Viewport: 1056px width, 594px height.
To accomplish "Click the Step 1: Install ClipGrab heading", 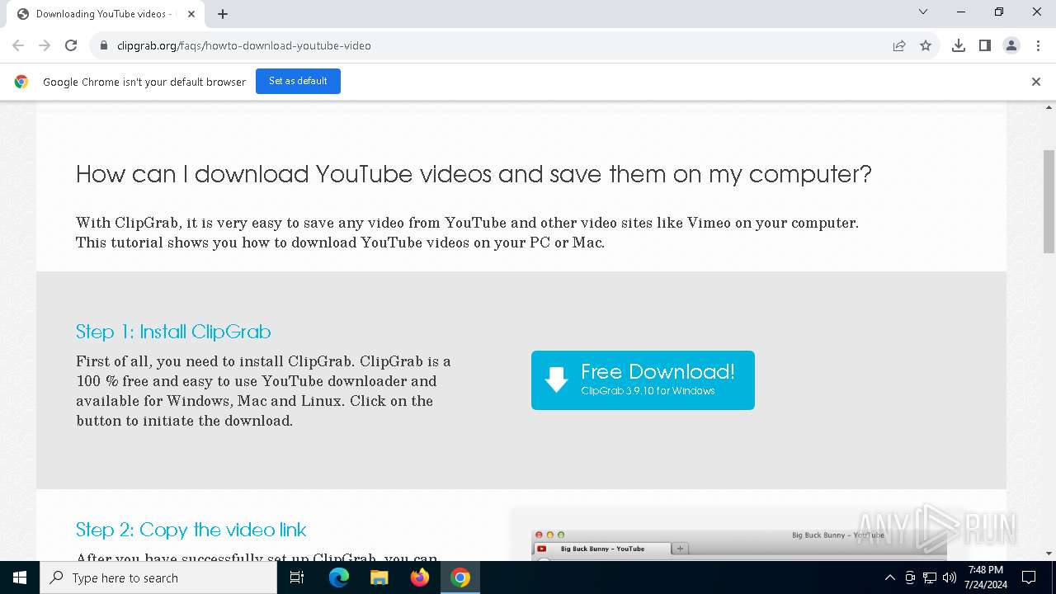I will pyautogui.click(x=173, y=332).
